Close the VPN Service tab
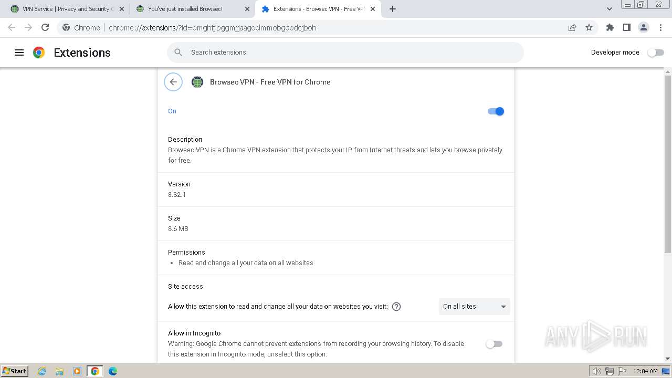Screen dimensions: 672x378 [x=122, y=9]
